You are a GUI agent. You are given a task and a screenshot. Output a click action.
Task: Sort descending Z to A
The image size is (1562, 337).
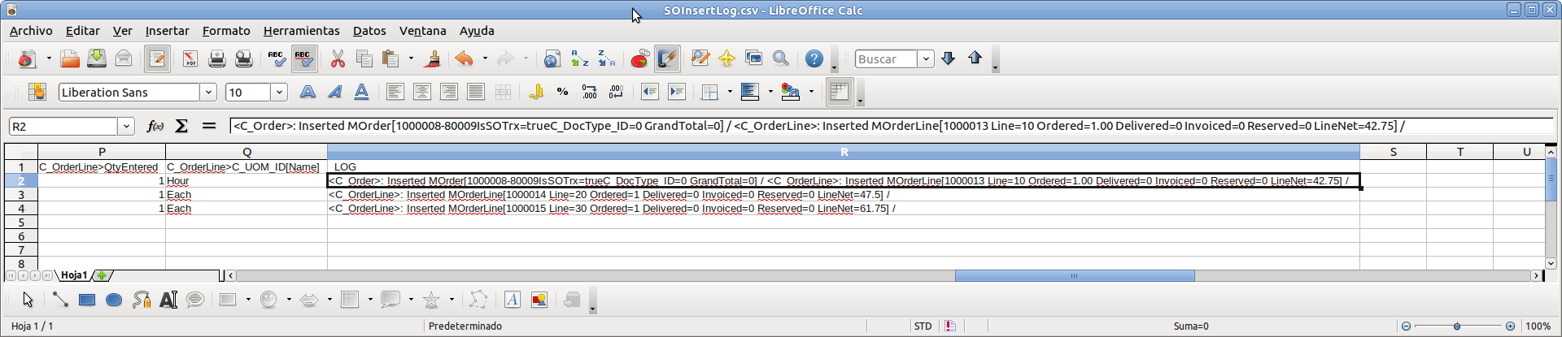pos(606,58)
